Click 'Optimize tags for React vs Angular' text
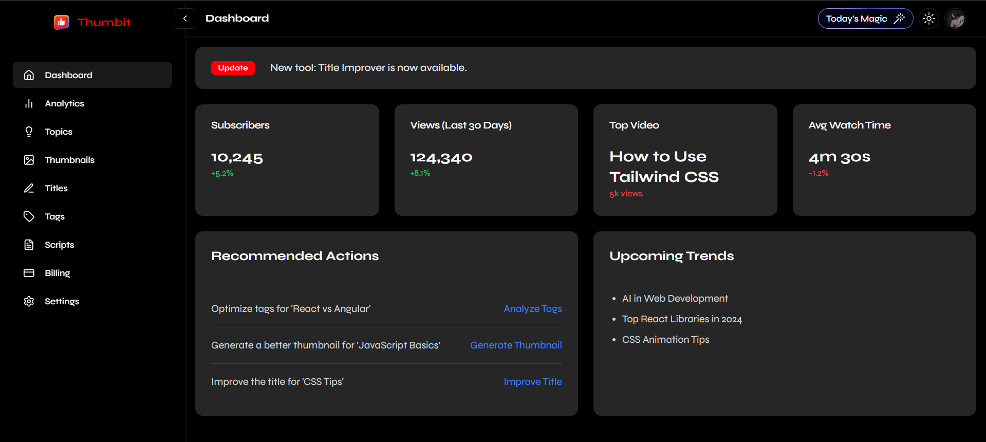 click(x=291, y=309)
